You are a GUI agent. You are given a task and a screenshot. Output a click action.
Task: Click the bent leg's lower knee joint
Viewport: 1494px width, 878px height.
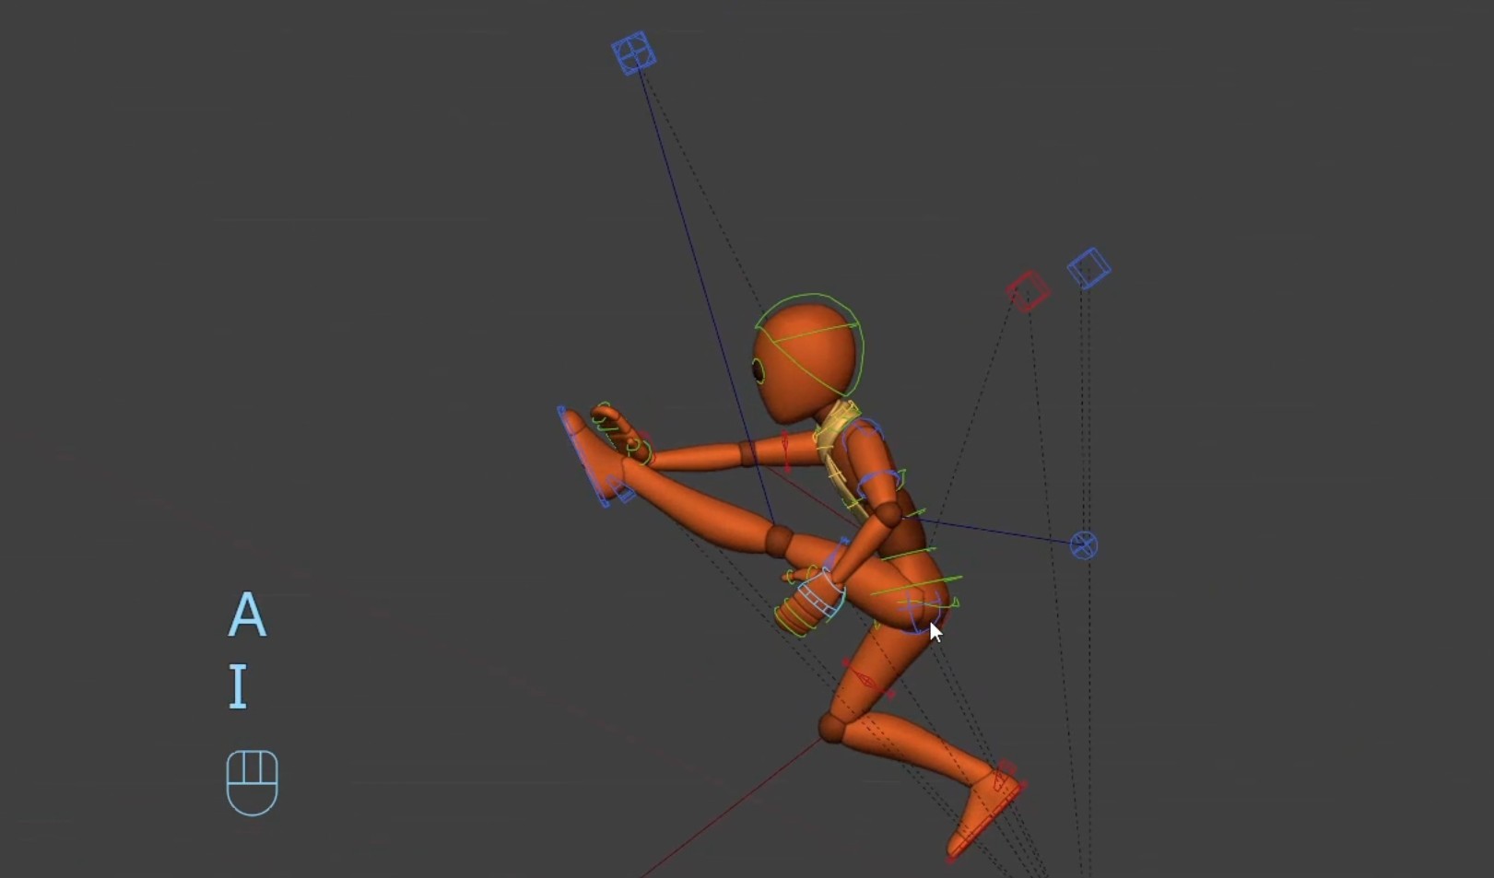(x=832, y=728)
